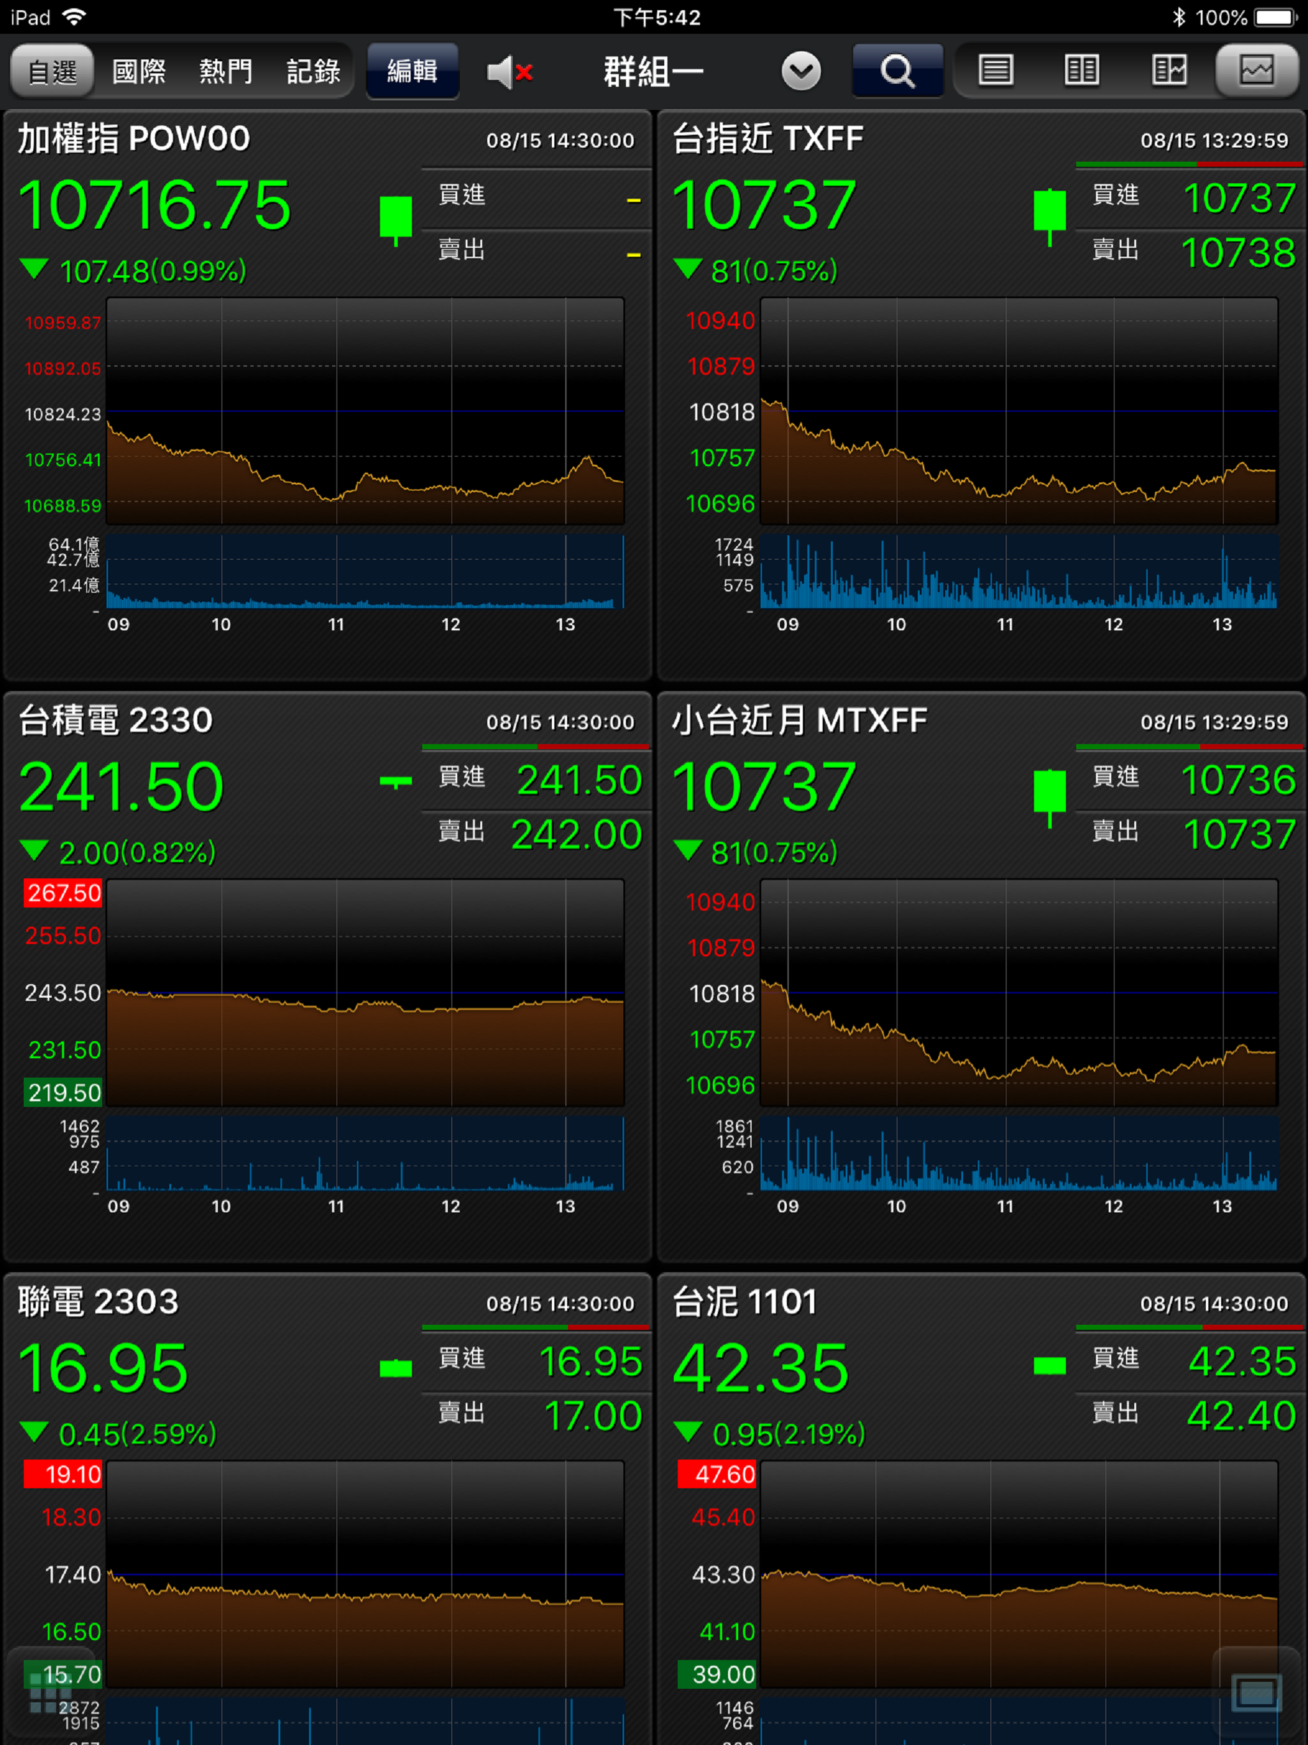Tap the 小台近月 MTXFF intraday price chart
Image resolution: width=1308 pixels, height=1745 pixels.
click(x=1019, y=993)
